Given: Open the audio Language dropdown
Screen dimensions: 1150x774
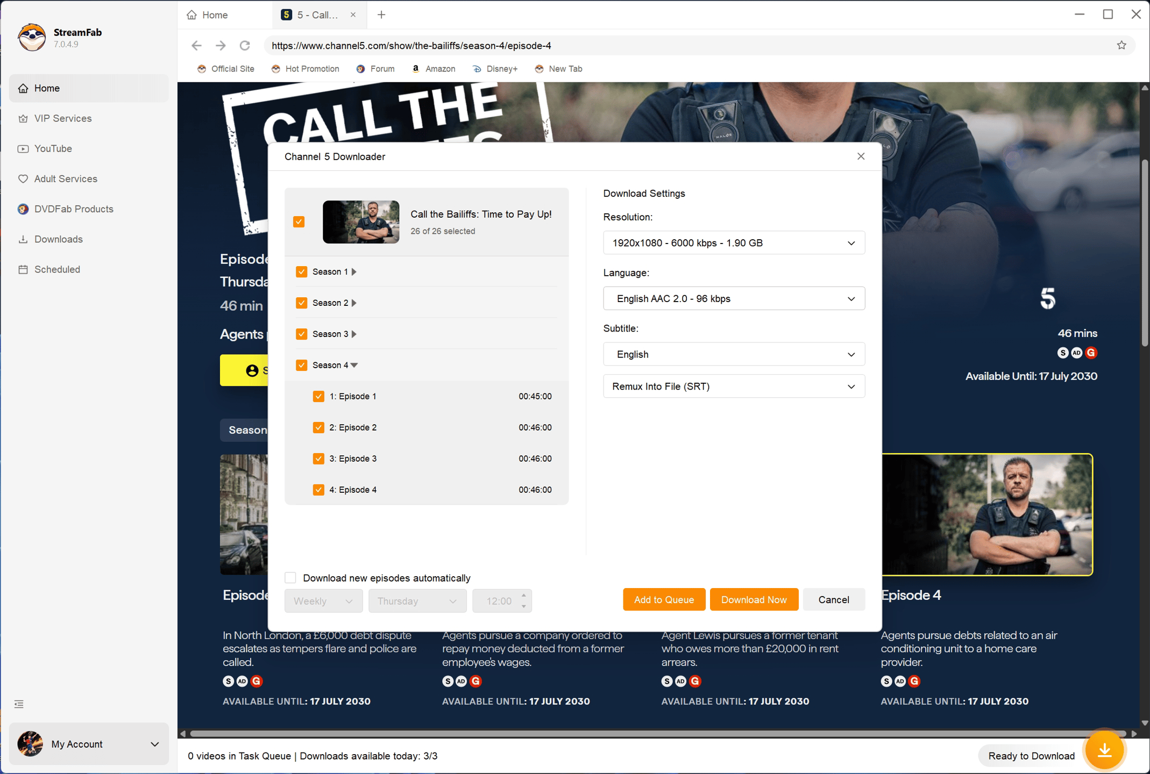Looking at the screenshot, I should click(734, 299).
